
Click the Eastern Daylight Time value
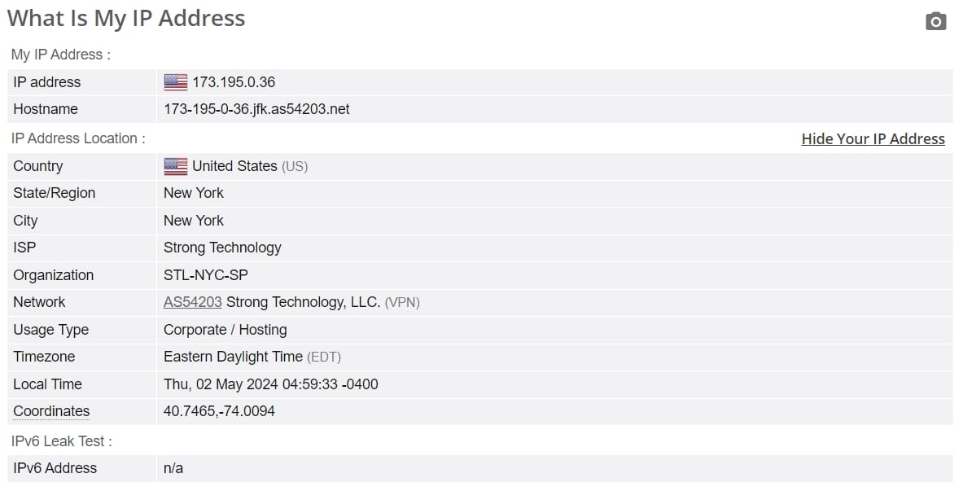point(233,357)
